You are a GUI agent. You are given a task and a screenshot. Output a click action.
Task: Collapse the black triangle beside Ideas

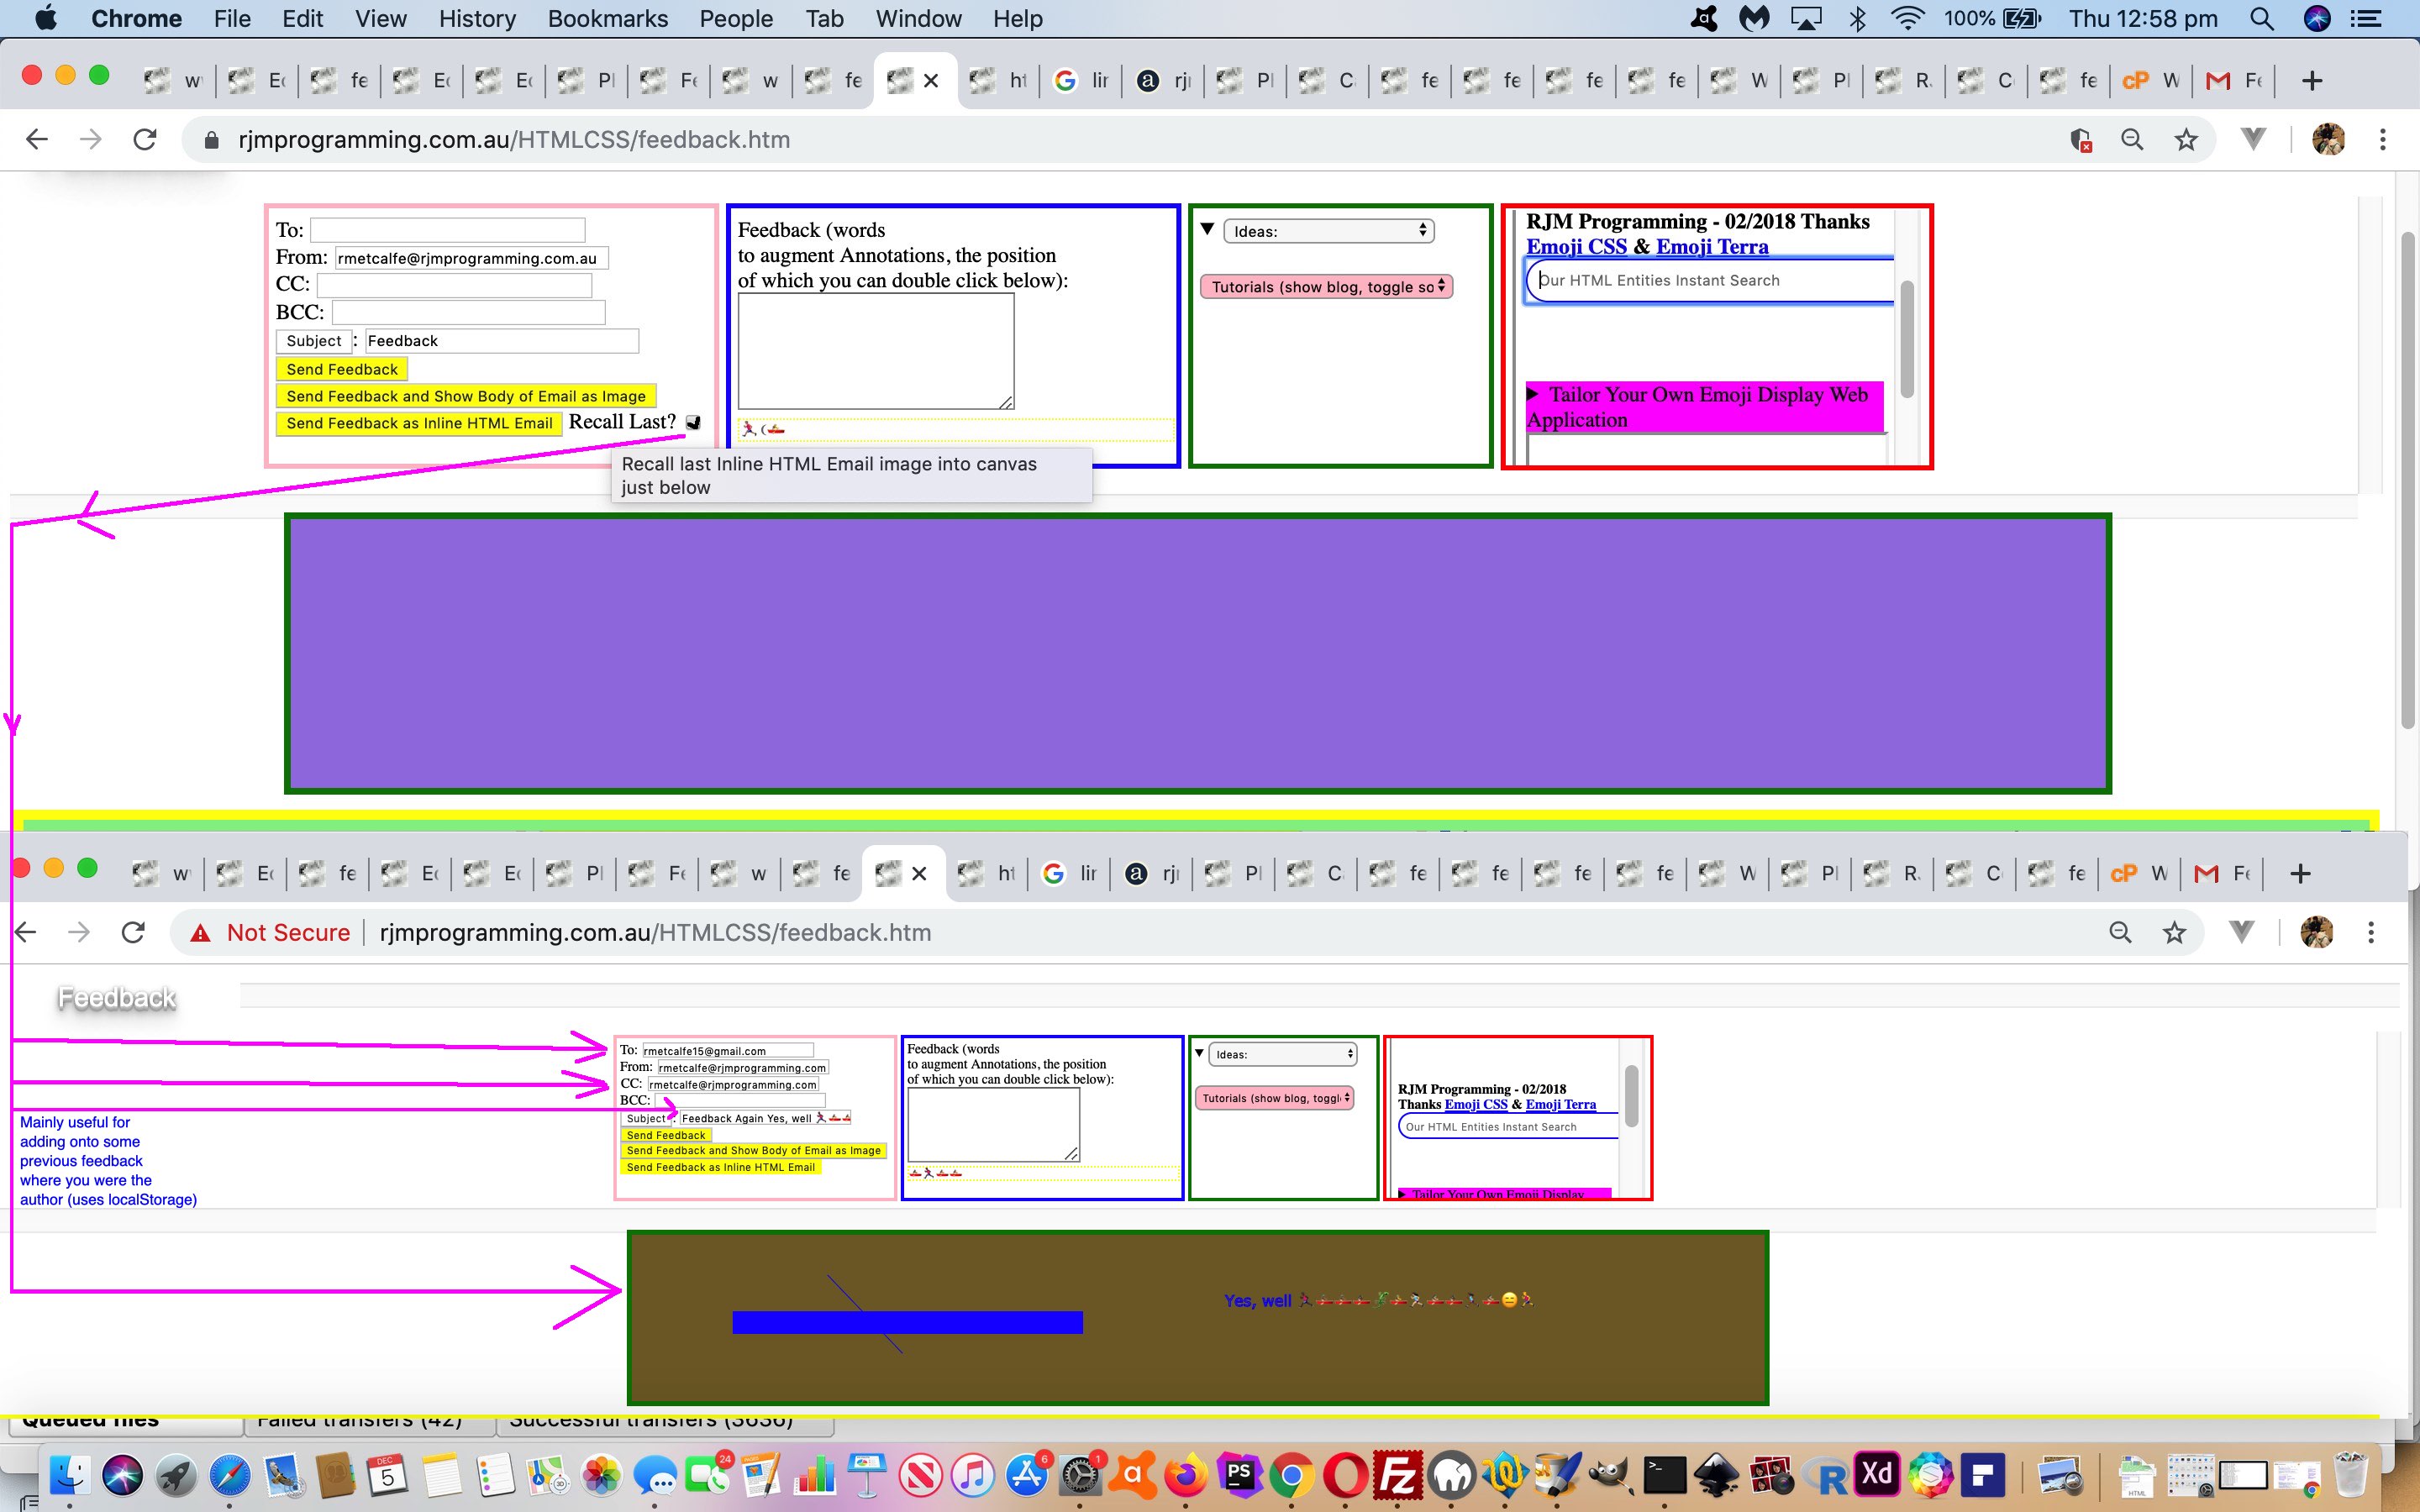coord(1207,229)
